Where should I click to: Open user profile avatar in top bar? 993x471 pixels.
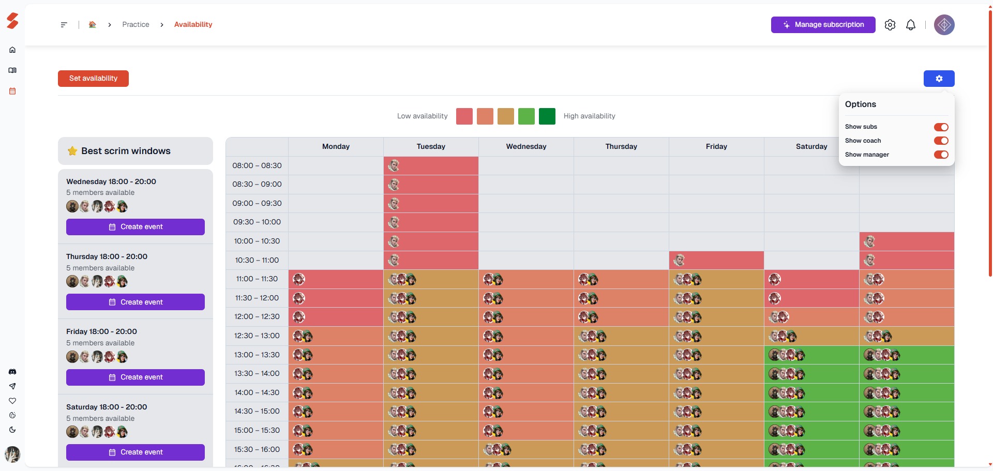click(944, 25)
